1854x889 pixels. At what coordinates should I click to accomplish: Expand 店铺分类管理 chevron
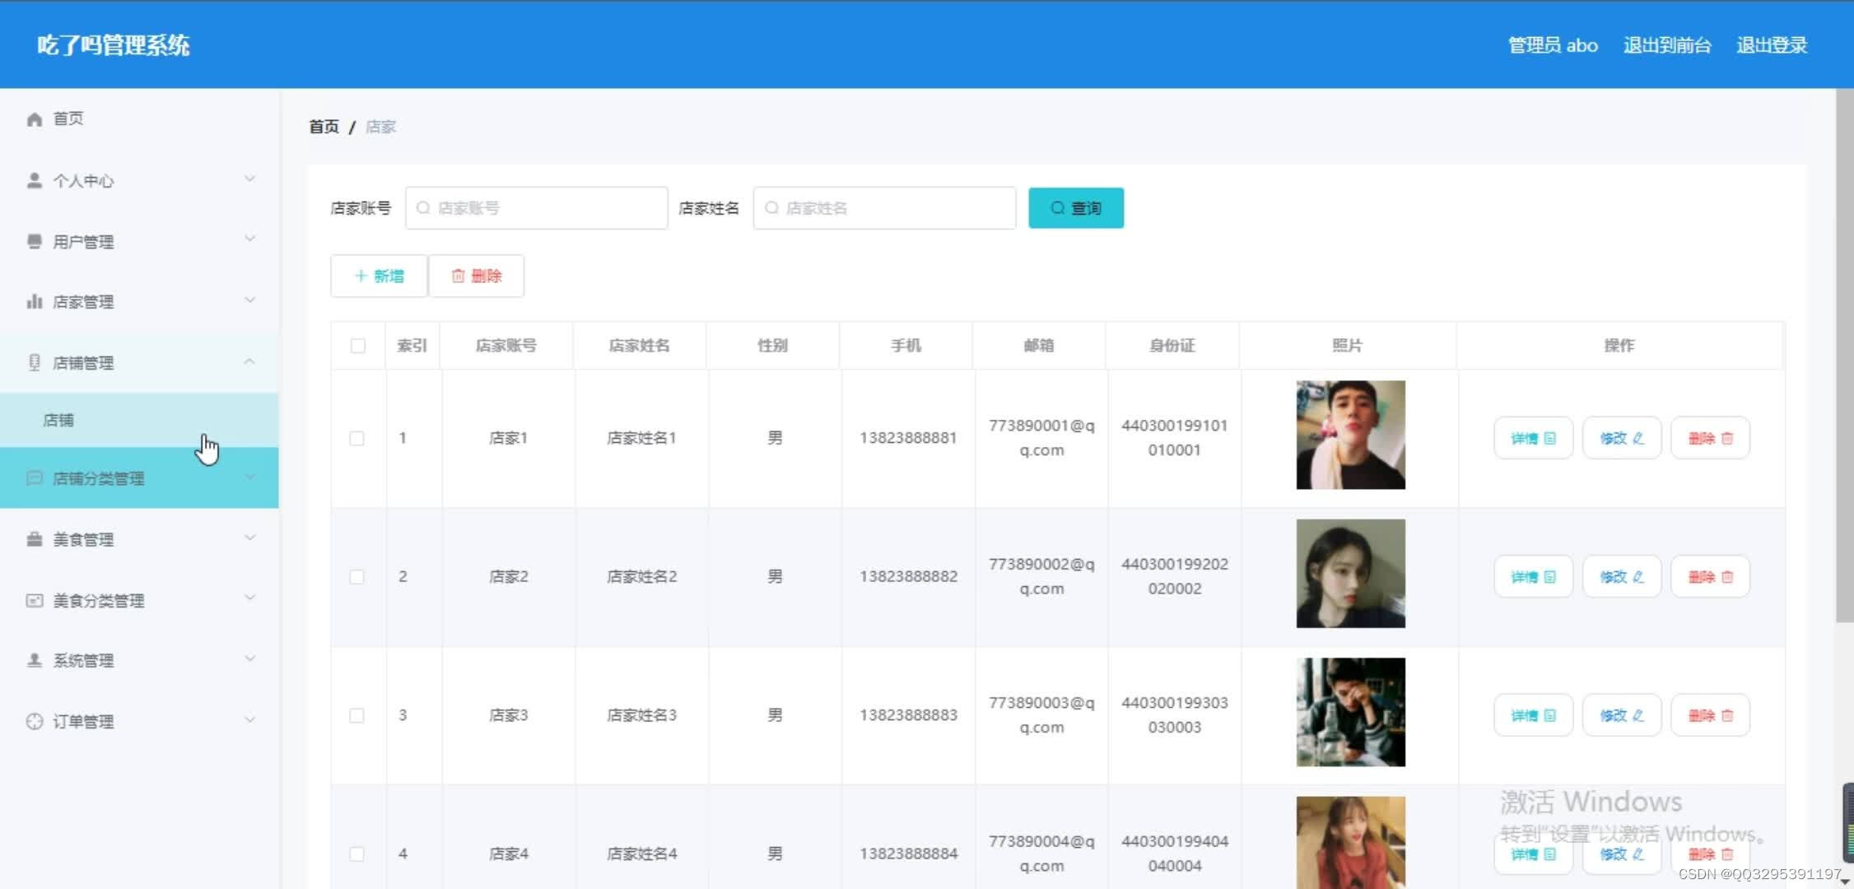tap(249, 477)
